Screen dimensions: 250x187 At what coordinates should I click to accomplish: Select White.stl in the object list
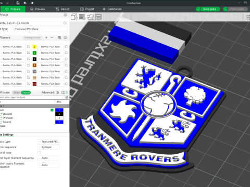coord(8,118)
